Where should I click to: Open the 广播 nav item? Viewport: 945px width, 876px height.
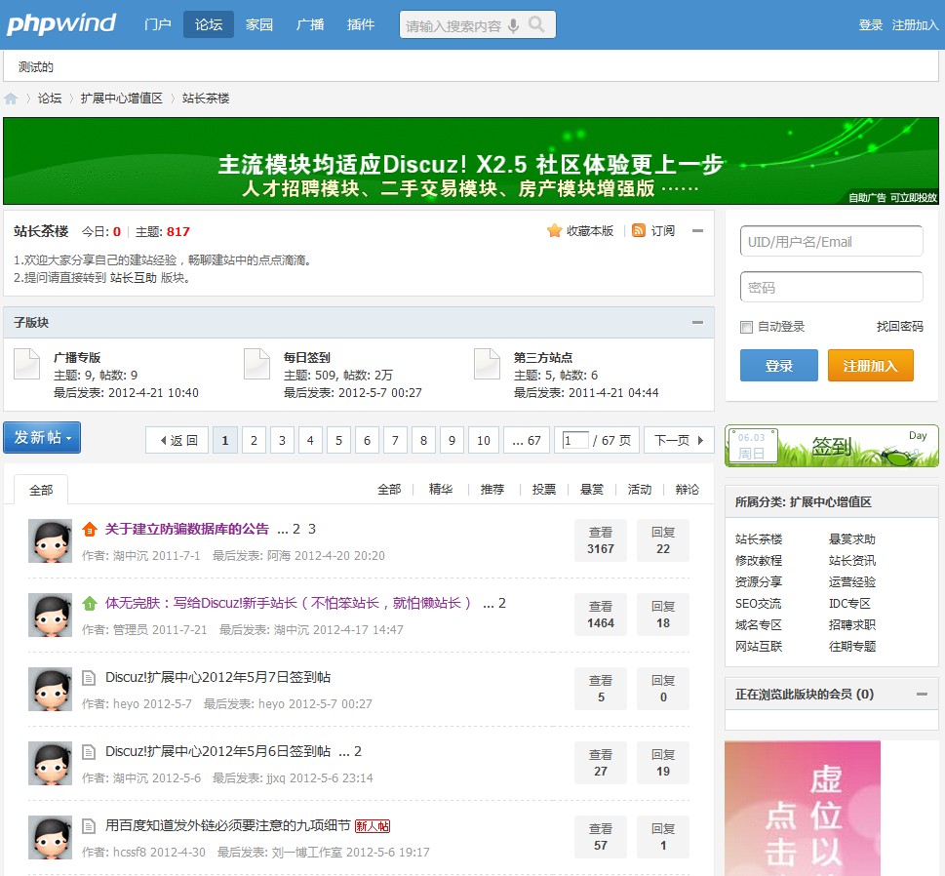[x=310, y=24]
